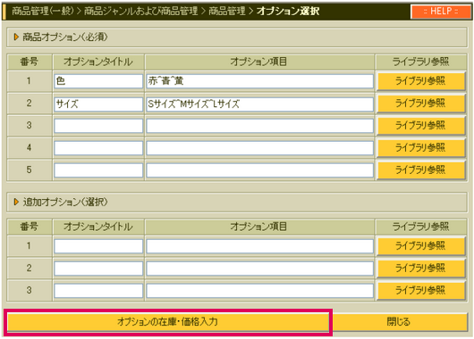Screen dimensions: 474x339
Task: Focus the option title field containing サイズ
Action: click(98, 104)
